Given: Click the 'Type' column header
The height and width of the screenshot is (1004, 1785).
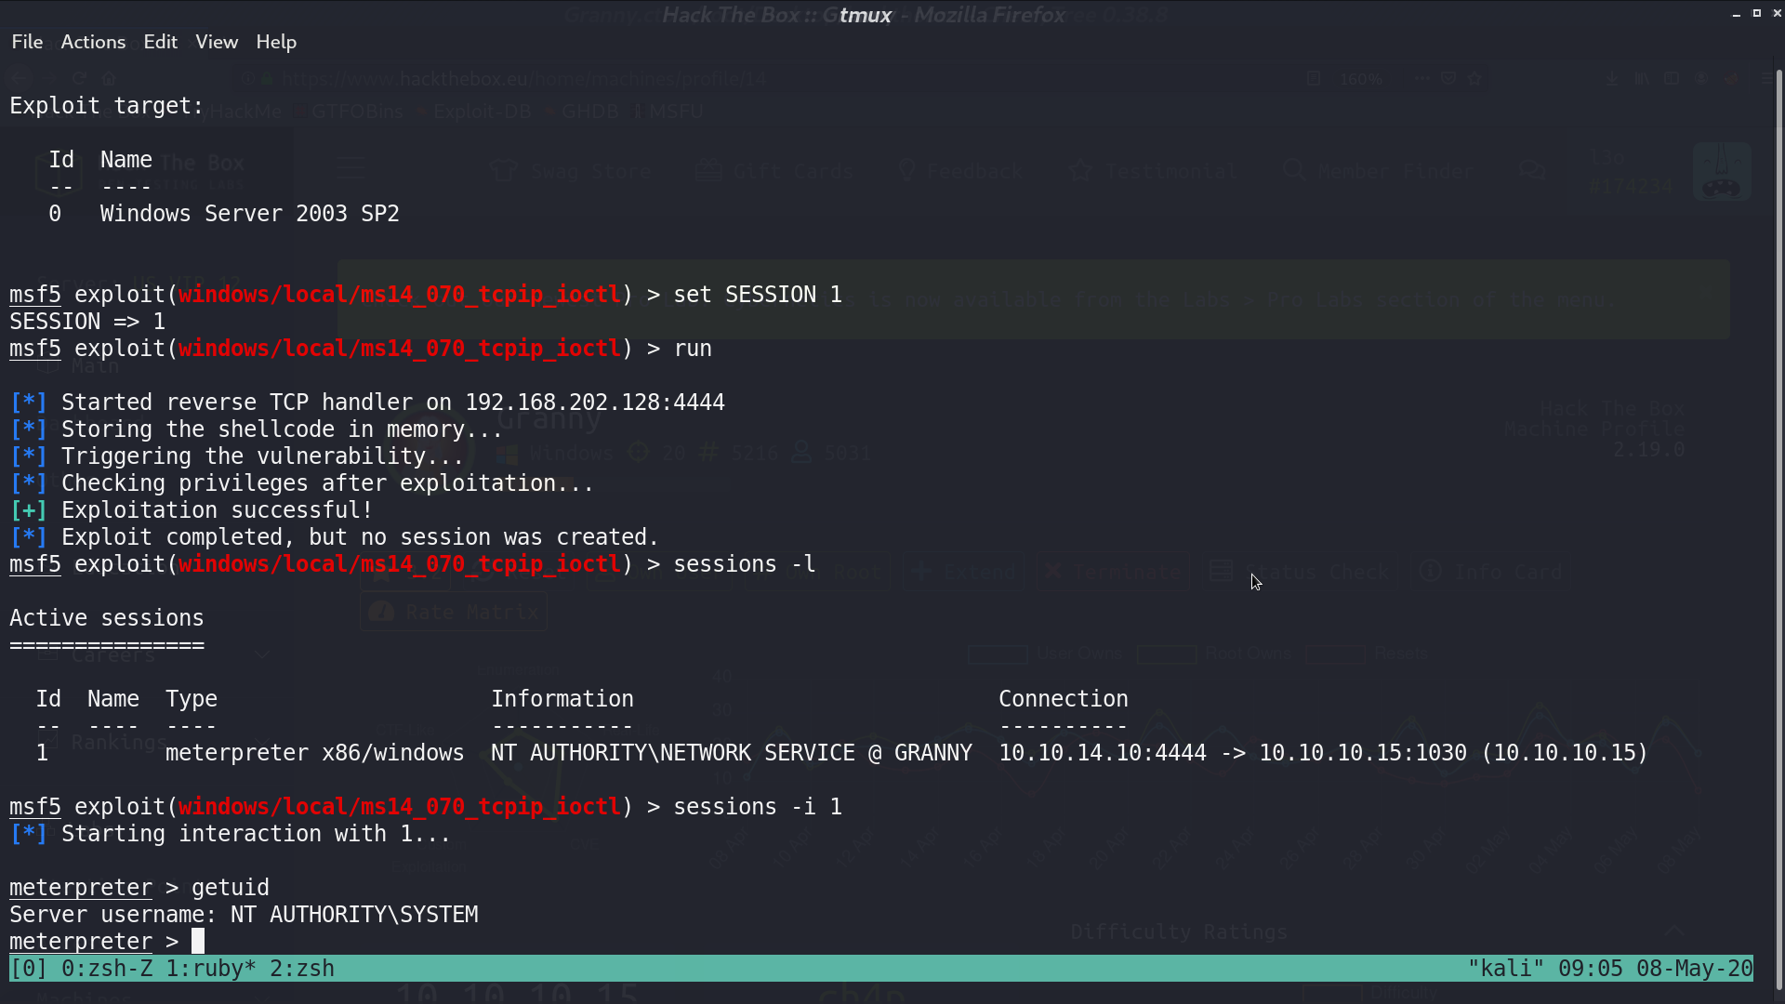Looking at the screenshot, I should 192,699.
